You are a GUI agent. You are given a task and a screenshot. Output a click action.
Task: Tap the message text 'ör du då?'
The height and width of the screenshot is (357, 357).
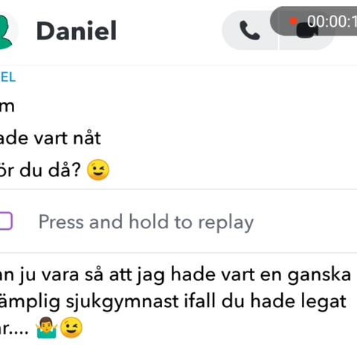pyautogui.click(x=40, y=170)
